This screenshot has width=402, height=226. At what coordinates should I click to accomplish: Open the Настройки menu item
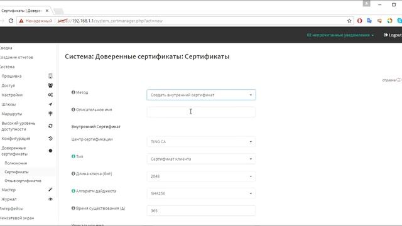point(12,95)
